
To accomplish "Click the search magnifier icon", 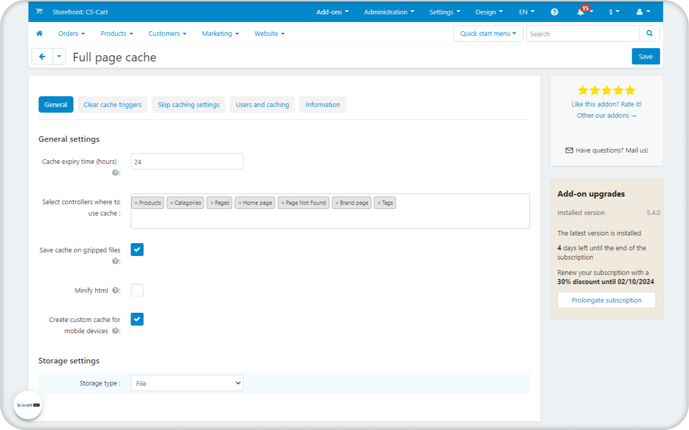I will coord(649,34).
